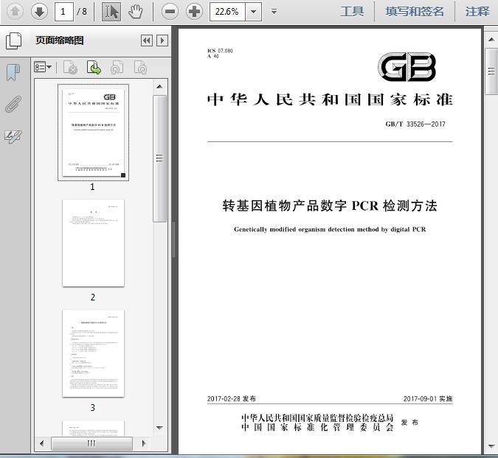Open the 注释 pane
This screenshot has width=498, height=458.
[x=477, y=11]
